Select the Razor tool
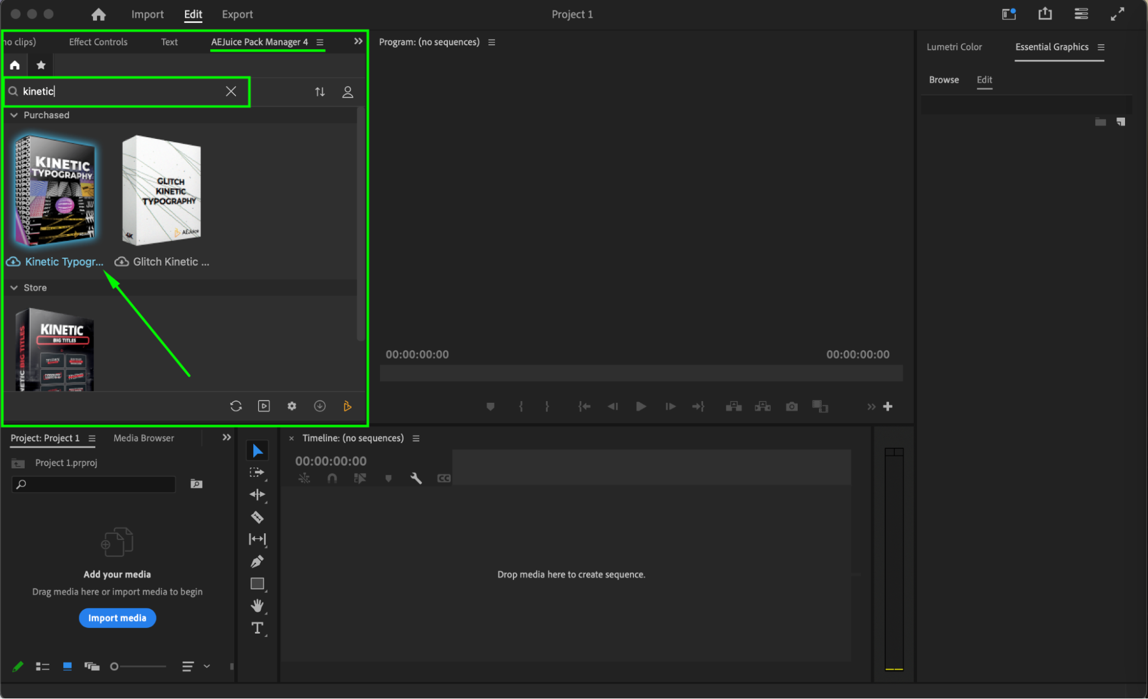This screenshot has width=1148, height=699. [257, 517]
